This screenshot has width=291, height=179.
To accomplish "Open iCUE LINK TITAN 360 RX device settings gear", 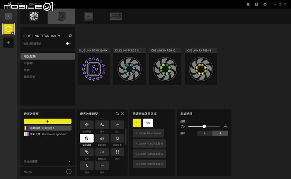I will point(70,36).
